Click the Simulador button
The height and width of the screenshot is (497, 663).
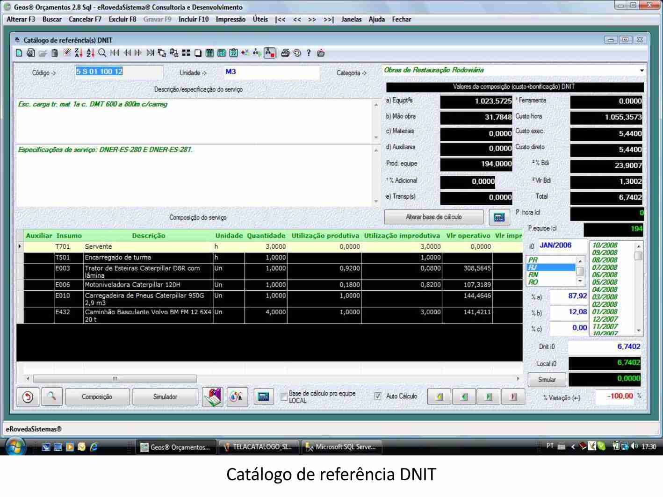165,397
